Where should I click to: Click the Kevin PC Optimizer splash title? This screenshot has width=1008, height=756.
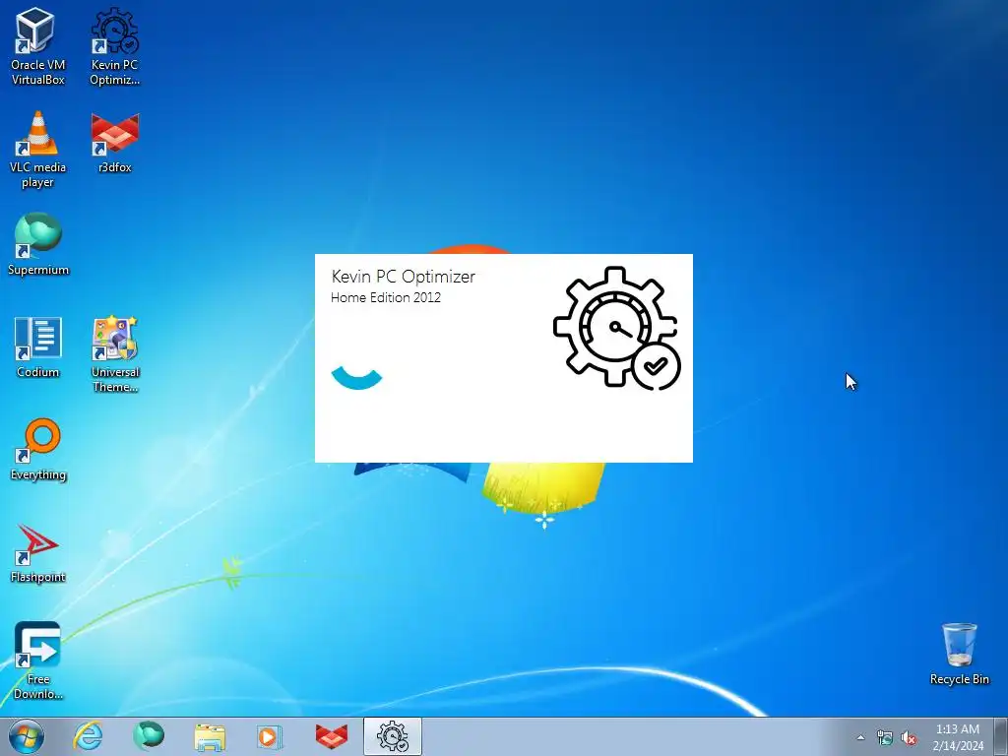click(403, 277)
